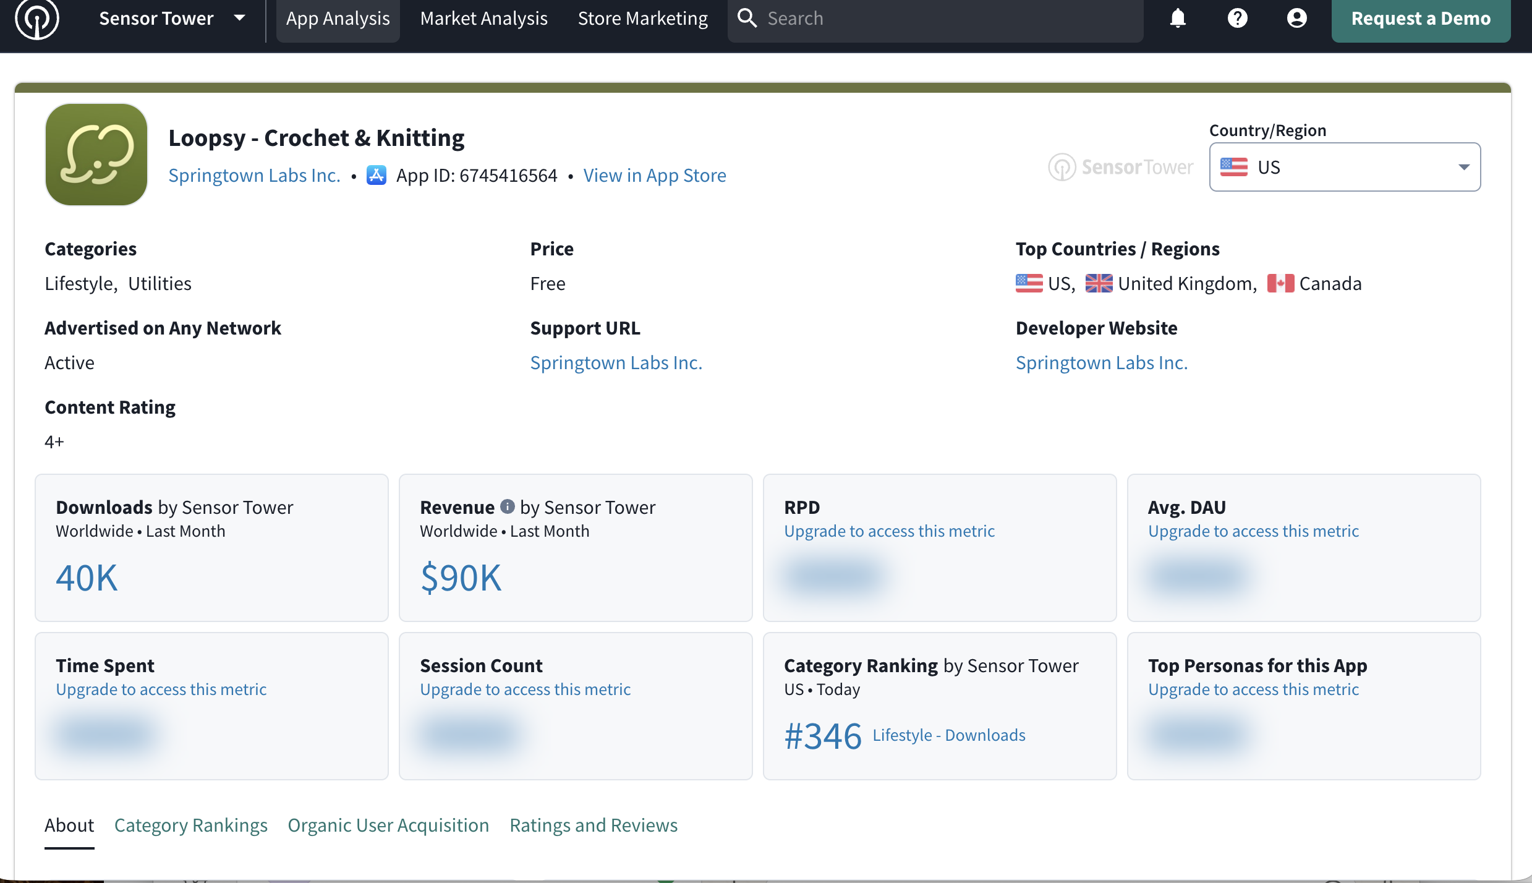
Task: Open the Store Marketing menu
Action: coord(642,19)
